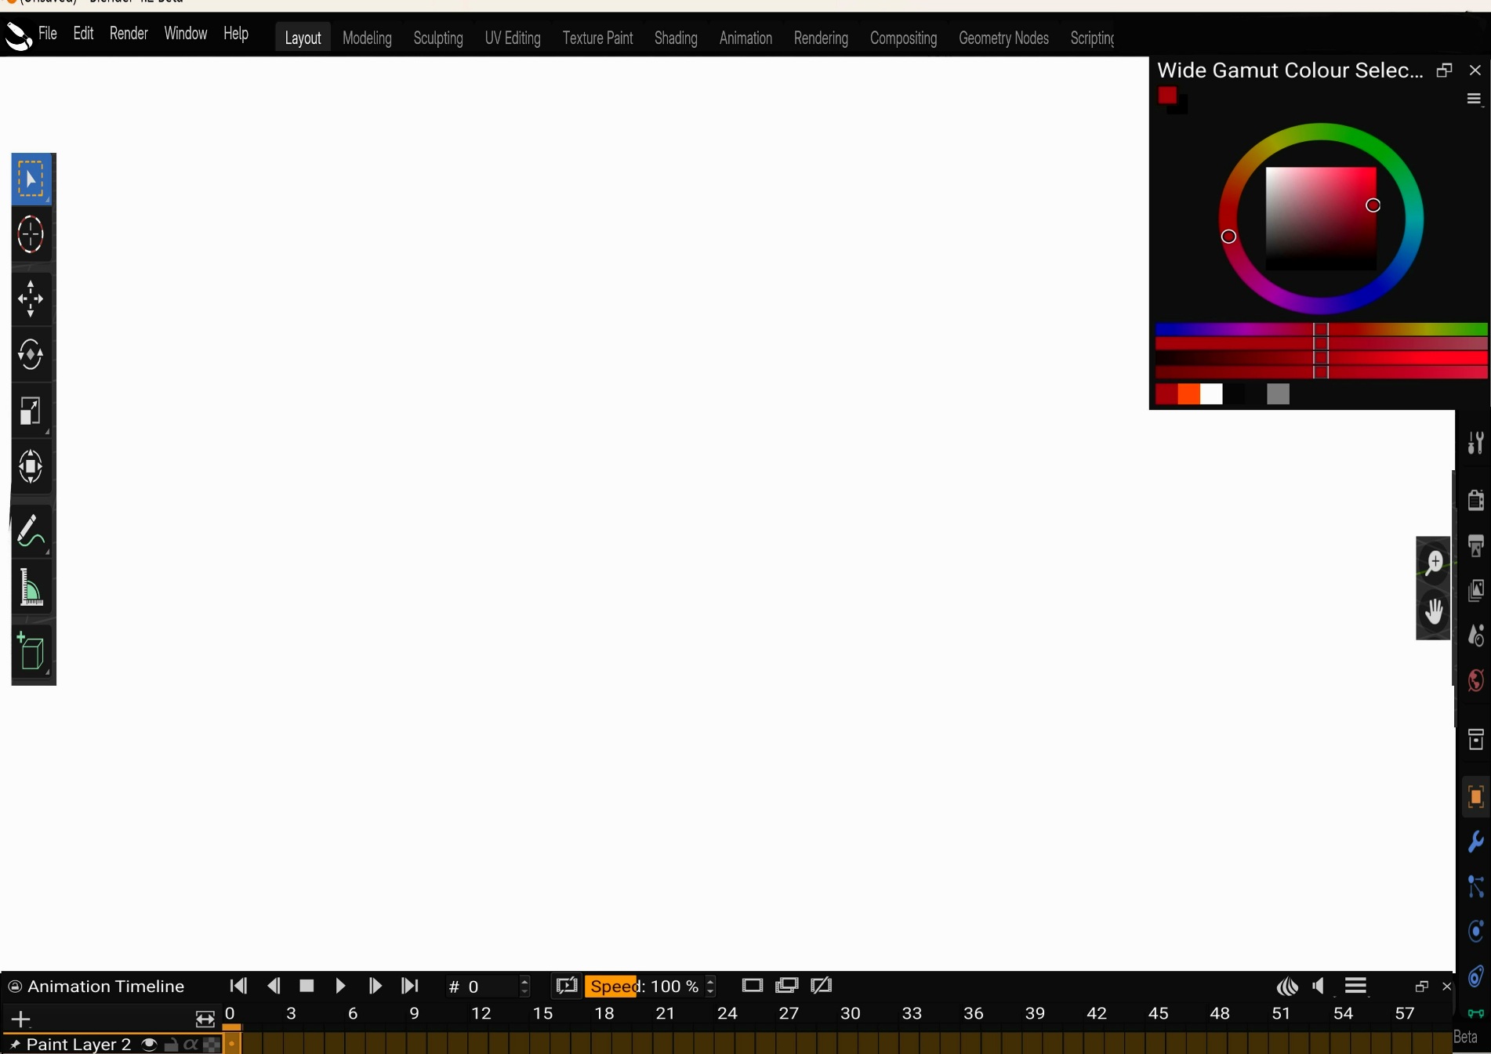
Task: Open the Window menu
Action: point(185,34)
